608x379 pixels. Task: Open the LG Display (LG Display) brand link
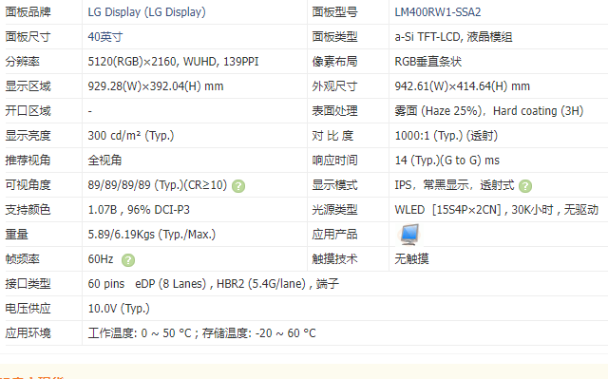click(146, 12)
